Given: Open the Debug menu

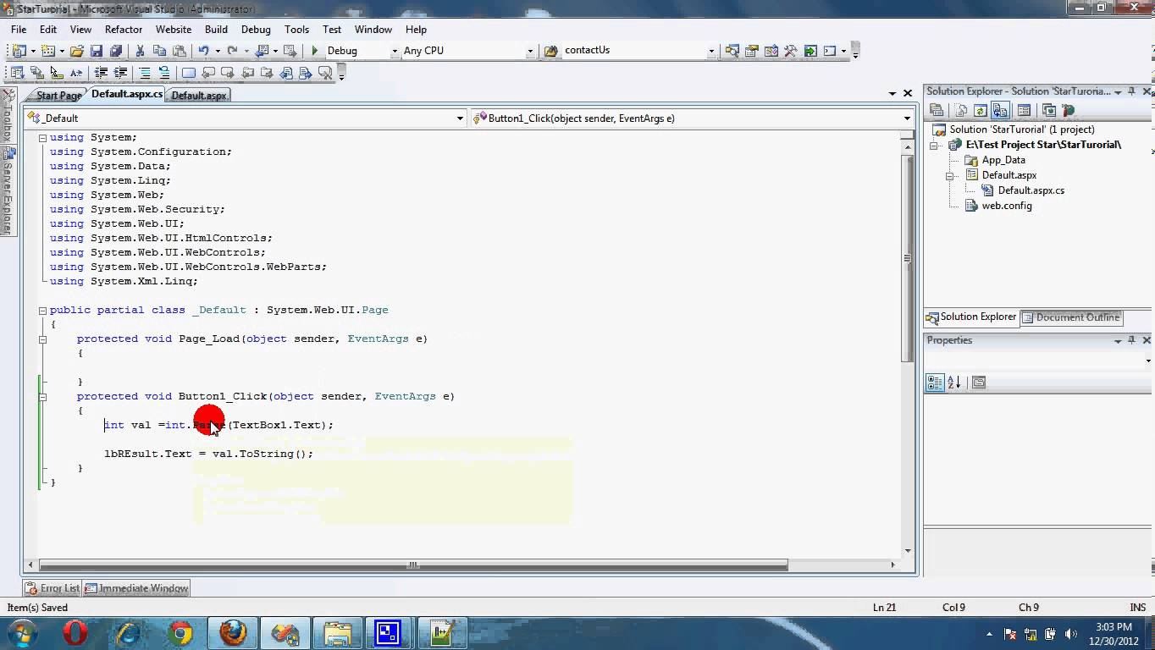Looking at the screenshot, I should pos(255,29).
